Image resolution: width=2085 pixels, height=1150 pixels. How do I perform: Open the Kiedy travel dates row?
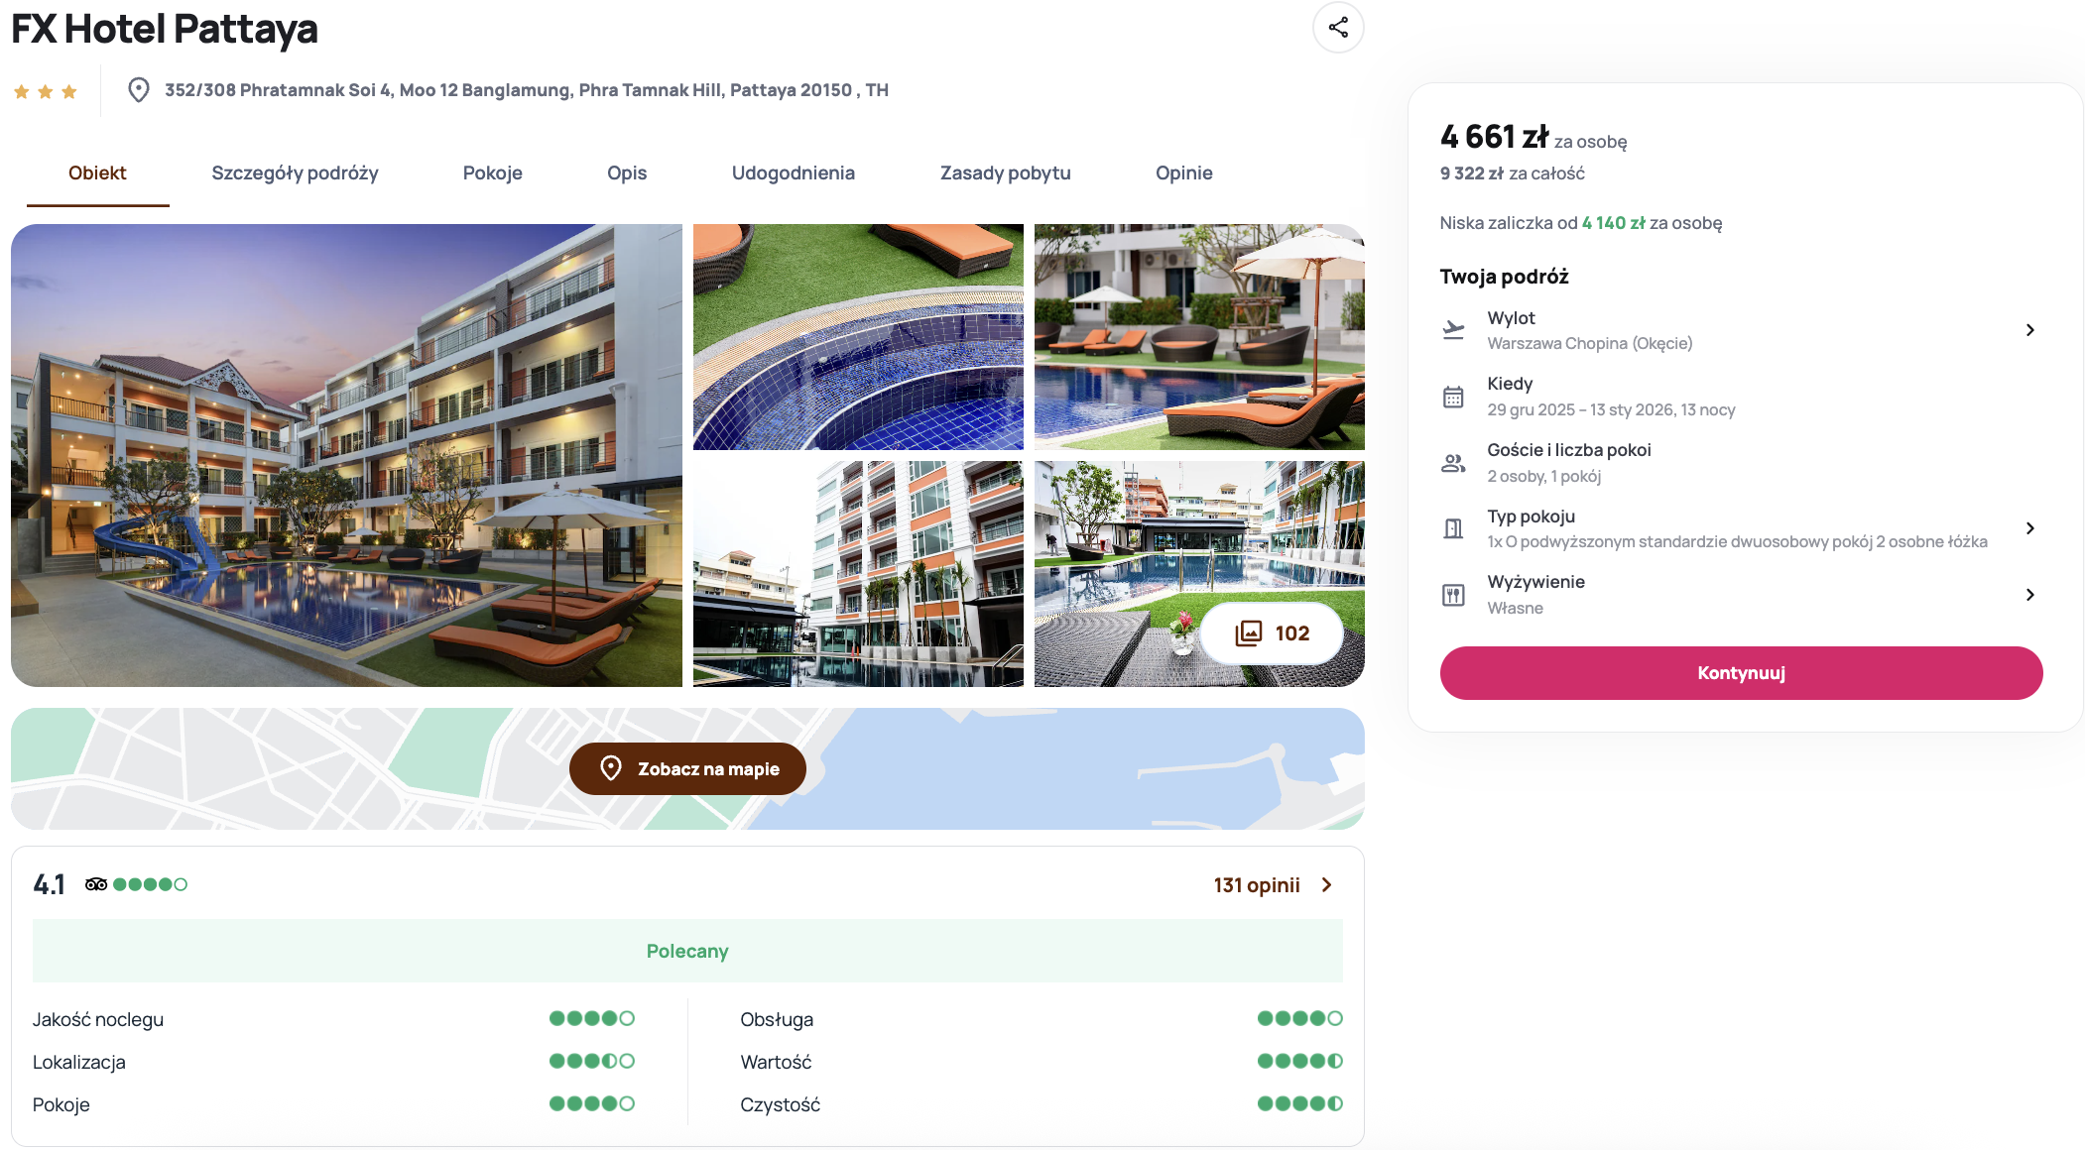tap(1741, 397)
